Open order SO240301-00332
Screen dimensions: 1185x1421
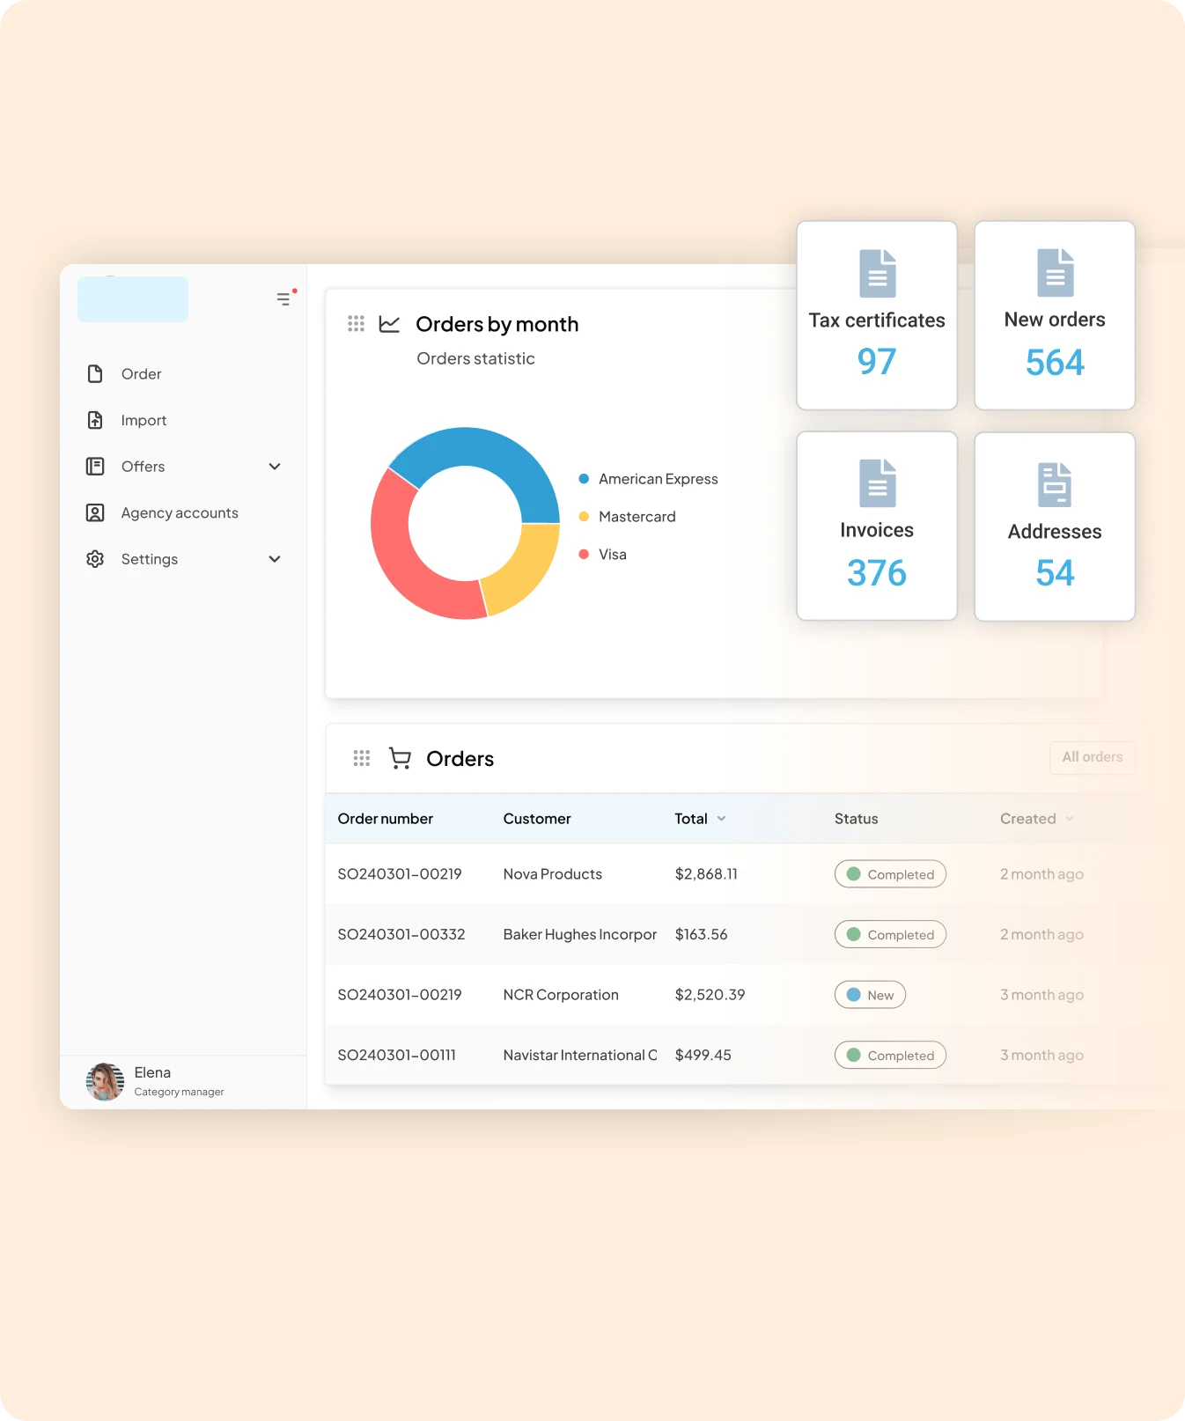pyautogui.click(x=401, y=934)
